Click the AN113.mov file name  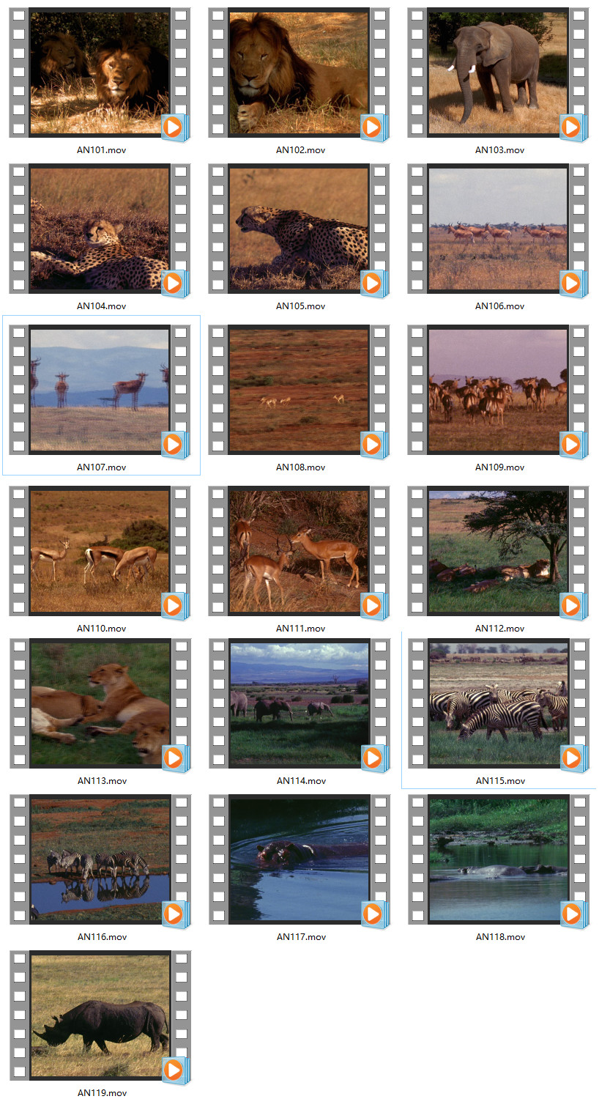[103, 781]
